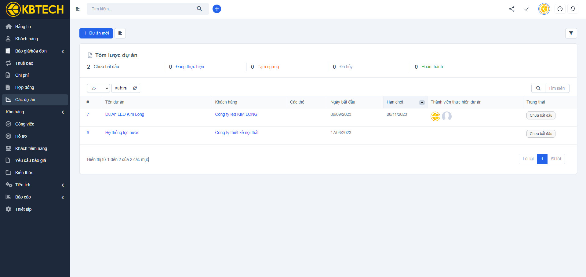Open Hợp đồng from the sidebar

[25, 87]
